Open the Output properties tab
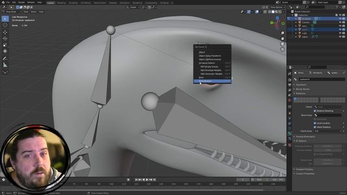The image size is (347, 195). coord(290,85)
